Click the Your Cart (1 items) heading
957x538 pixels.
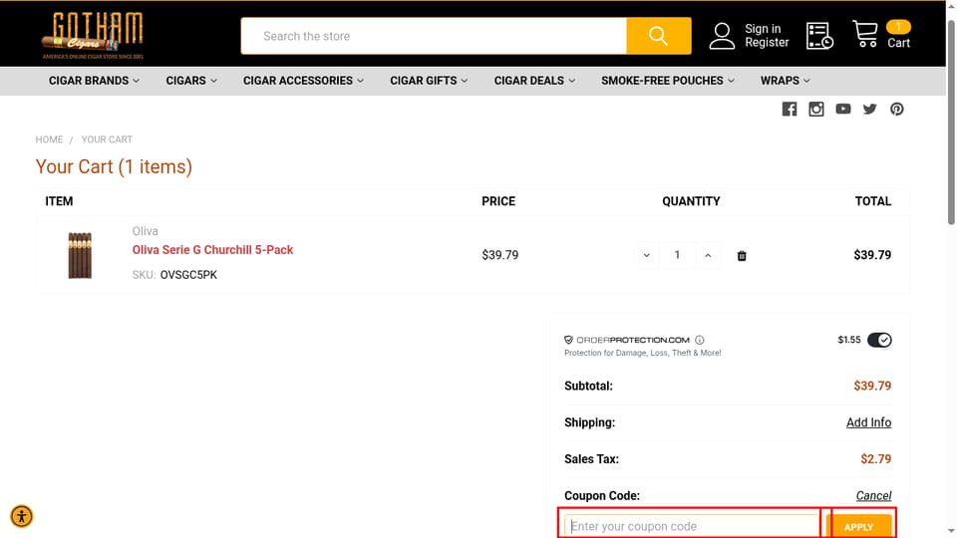114,166
